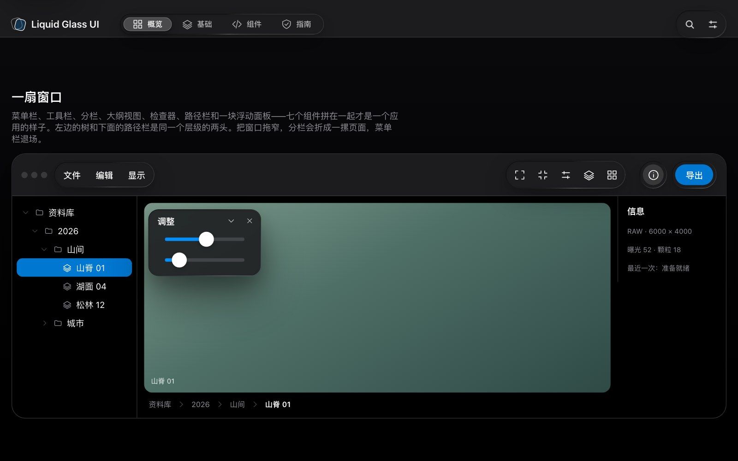Viewport: 738px width, 461px height.
Task: Click the 曝光 52 · 颗粒 18 text
Action: pos(654,250)
